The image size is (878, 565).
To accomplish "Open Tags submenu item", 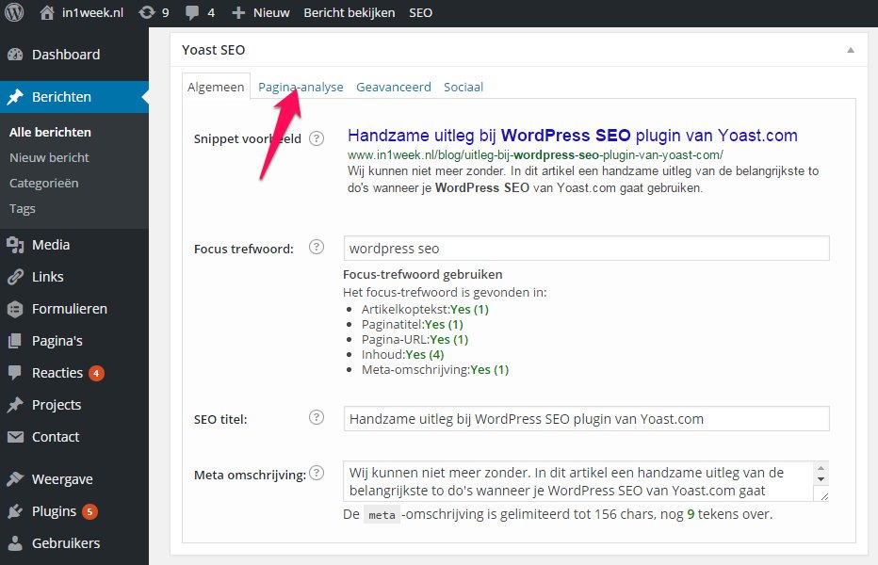I will click(22, 208).
